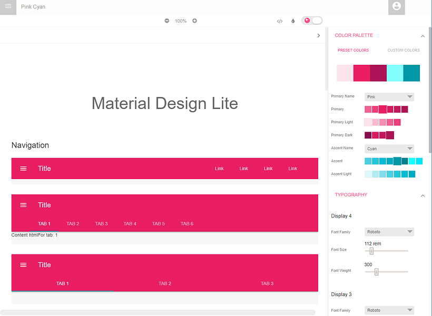The height and width of the screenshot is (316, 432).
Task: Select TAB 3 in three-tab header
Action: [x=267, y=283]
